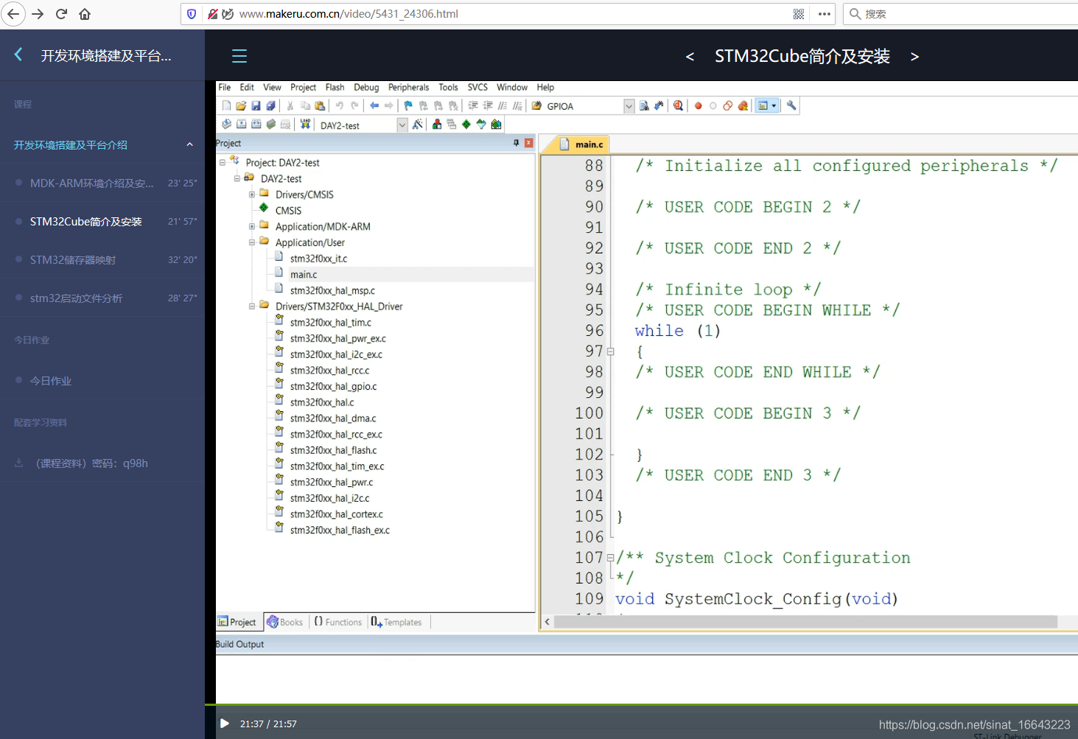Screen dimensions: 1078x739
Task: Switch to the Templates tab
Action: 396,622
